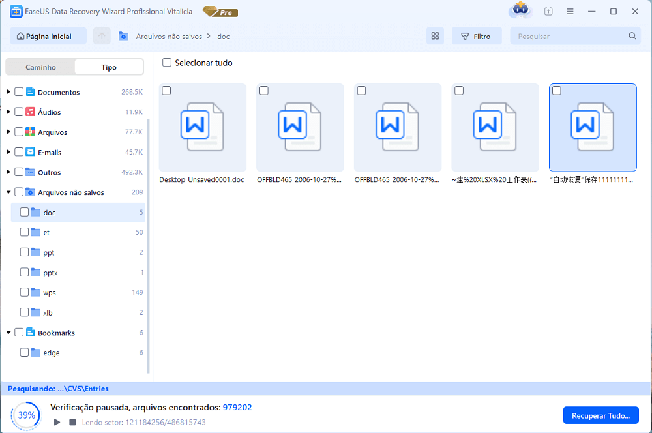Click the Documentos category icon

pyautogui.click(x=31, y=91)
